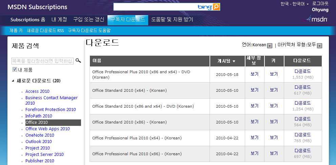Viewport: 336px width, 165px height.
Task: Select Forefront Protection 2010
Action: click(x=51, y=110)
